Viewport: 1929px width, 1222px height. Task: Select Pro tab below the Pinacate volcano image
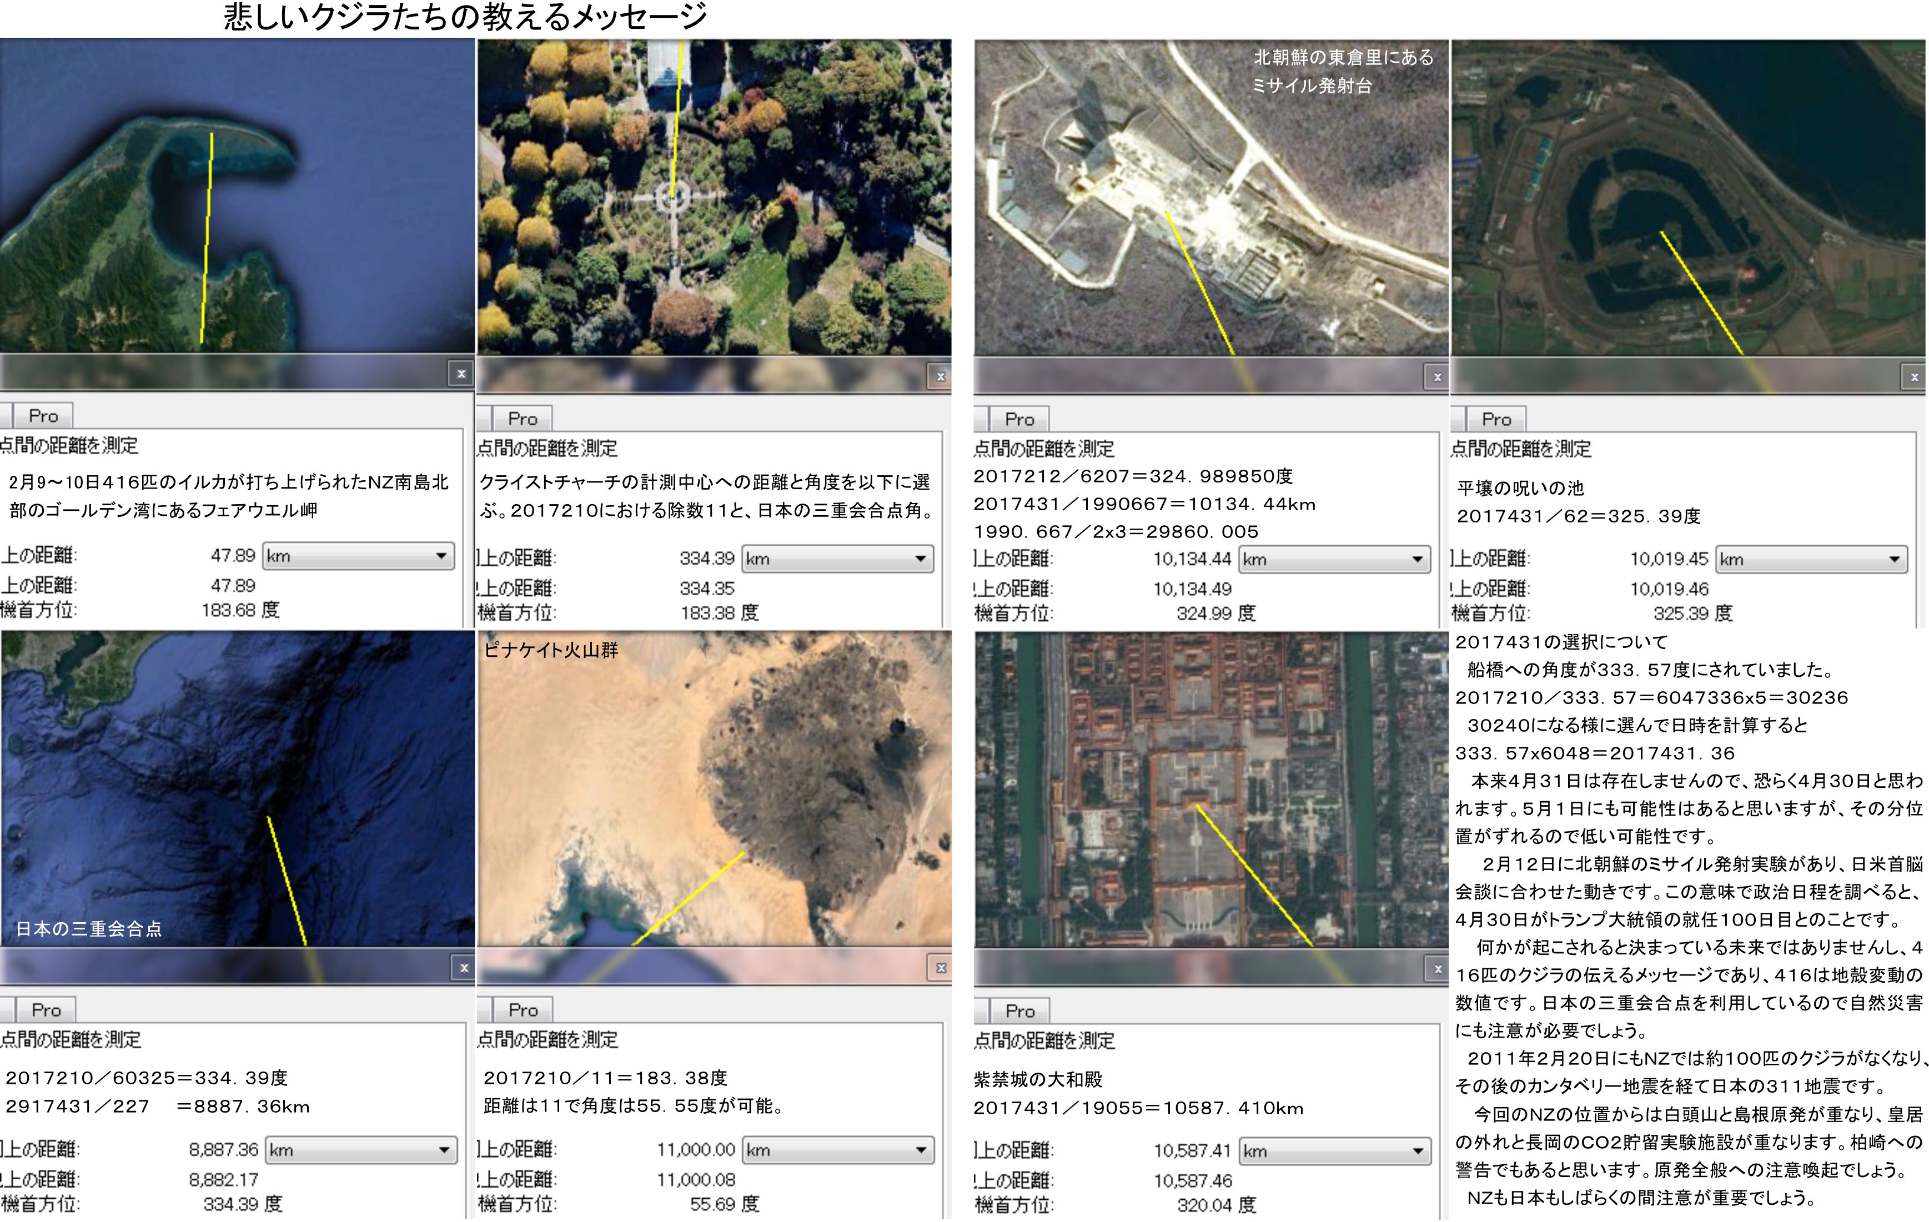pos(523,1010)
